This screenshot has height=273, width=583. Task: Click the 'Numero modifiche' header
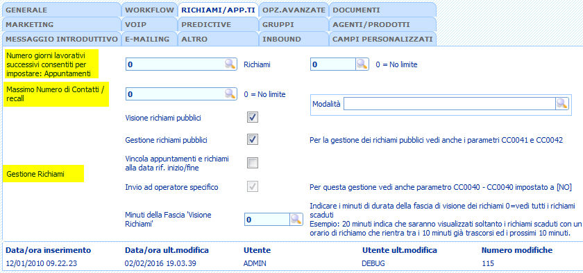coord(517,250)
